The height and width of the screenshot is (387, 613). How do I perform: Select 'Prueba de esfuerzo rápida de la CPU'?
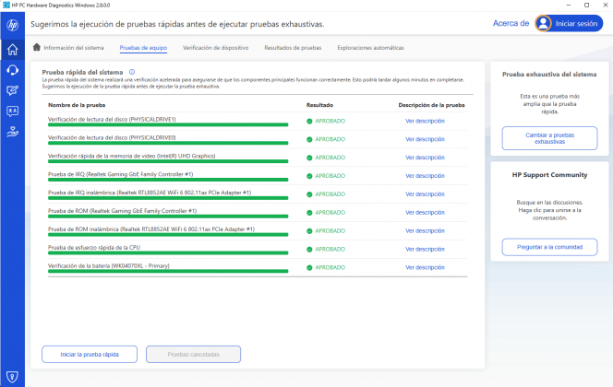[94, 247]
